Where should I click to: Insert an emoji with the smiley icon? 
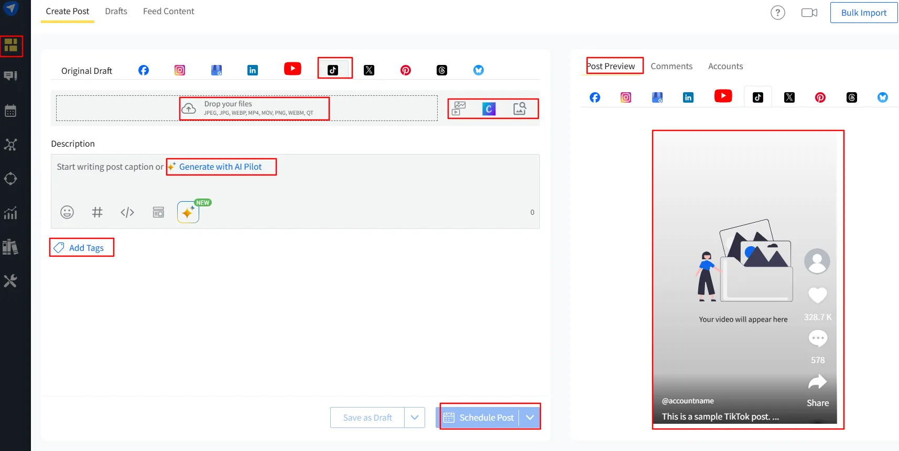(67, 212)
